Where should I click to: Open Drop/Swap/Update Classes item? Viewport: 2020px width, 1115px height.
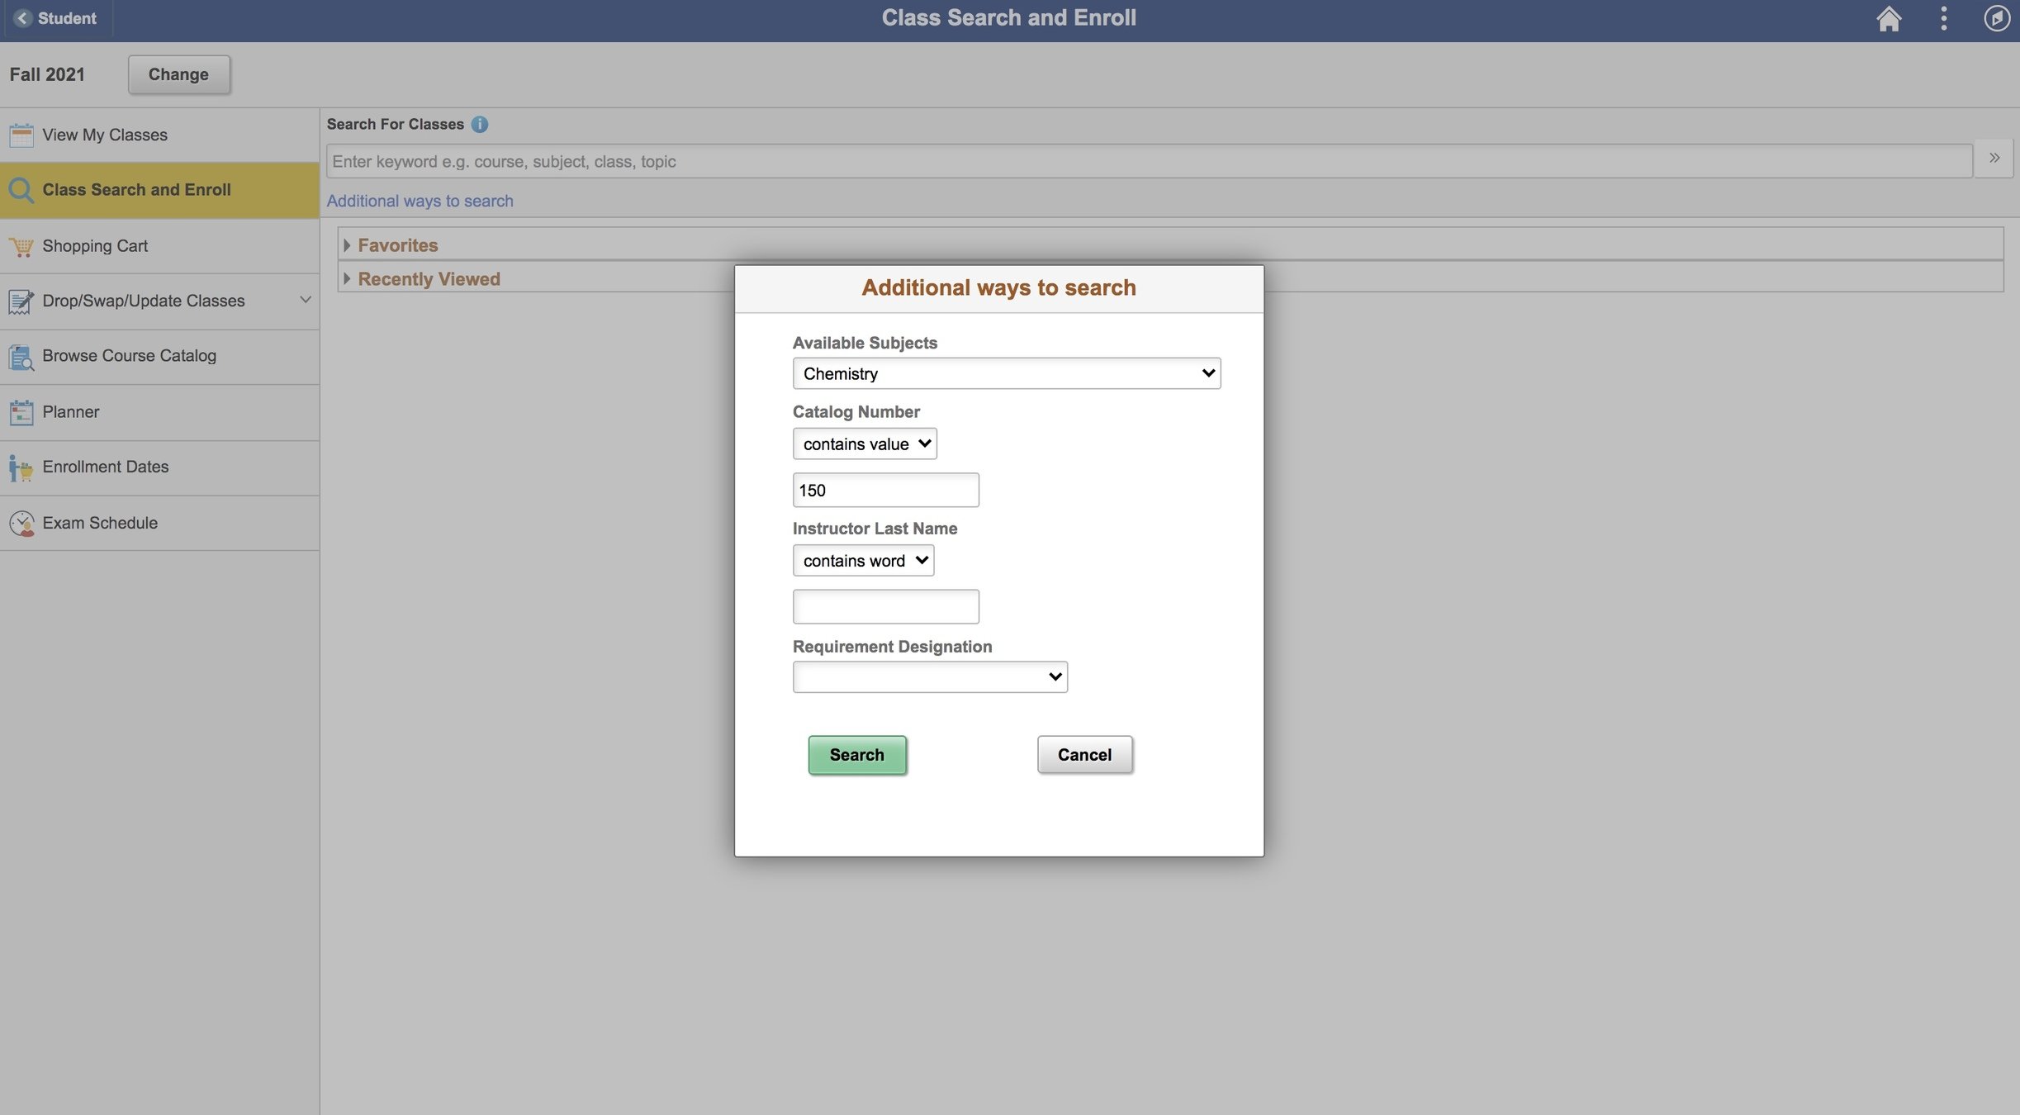click(x=159, y=301)
